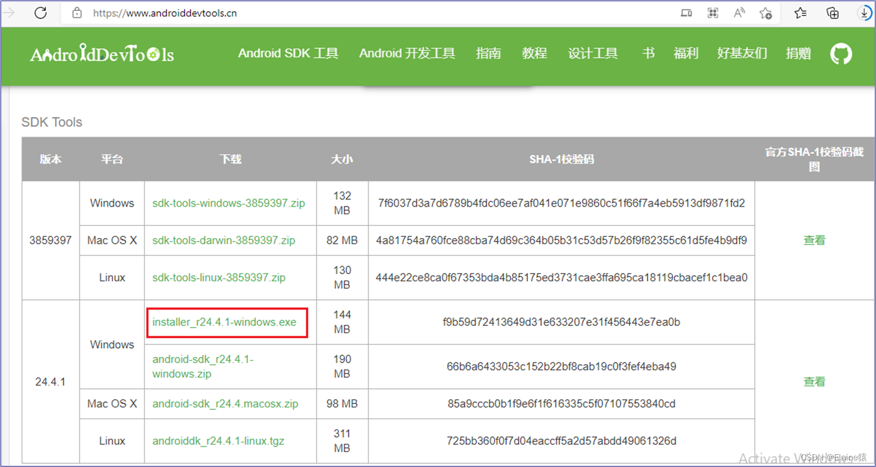
Task: View site info via the lock icon
Action: (x=77, y=13)
